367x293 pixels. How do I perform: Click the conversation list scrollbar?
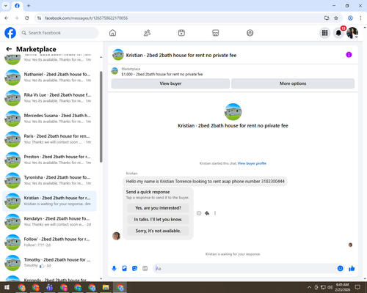tap(101, 116)
